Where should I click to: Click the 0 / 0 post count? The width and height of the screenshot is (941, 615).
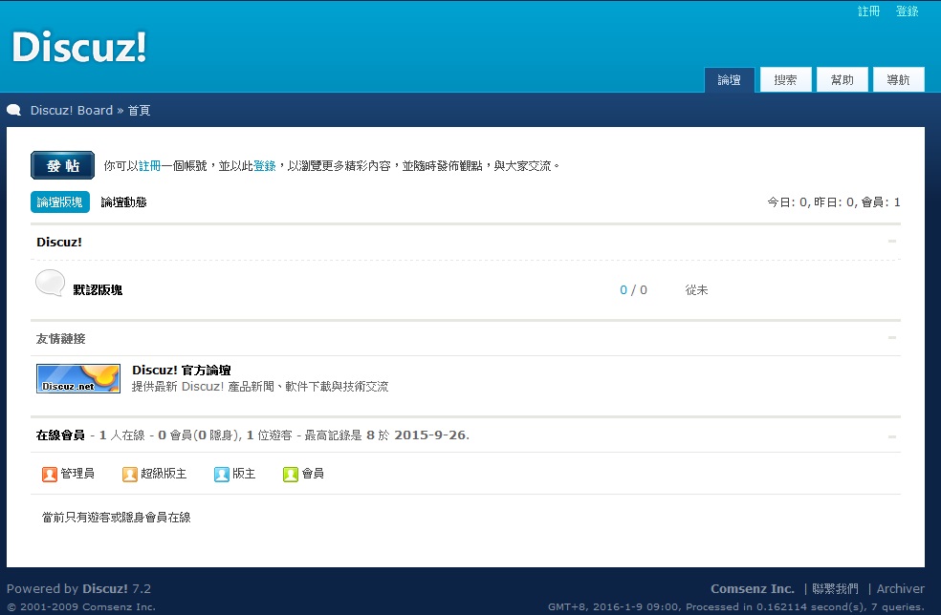coord(633,290)
